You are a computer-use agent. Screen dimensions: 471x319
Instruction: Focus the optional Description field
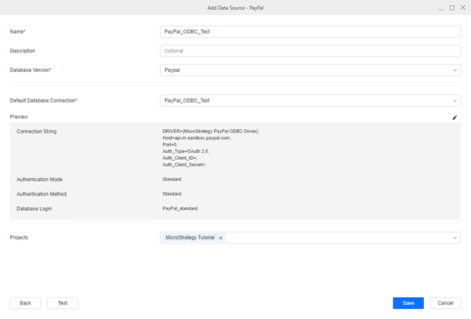point(310,51)
